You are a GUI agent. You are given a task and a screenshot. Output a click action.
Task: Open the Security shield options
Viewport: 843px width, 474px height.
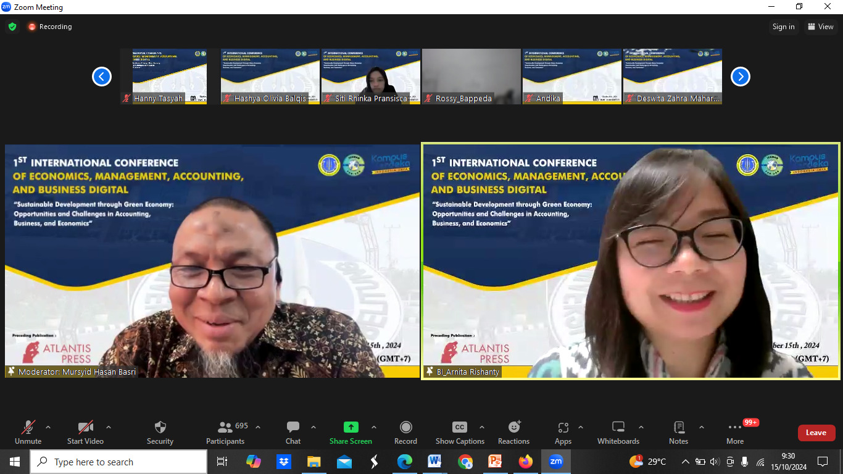160,428
